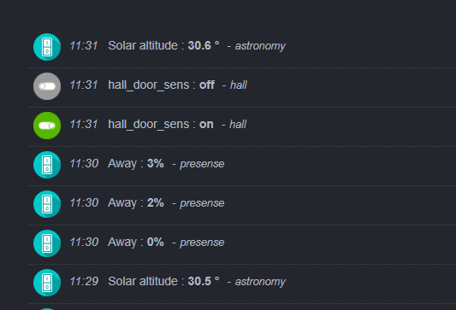Click the teal device icon for Solar altitude 30.6
456x310 pixels.
click(47, 47)
